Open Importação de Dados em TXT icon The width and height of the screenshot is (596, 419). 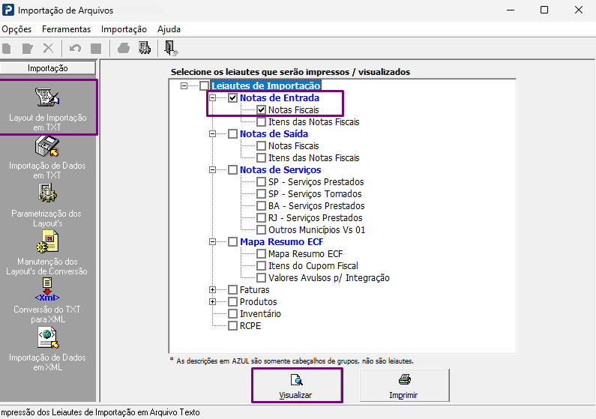coord(47,147)
